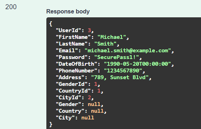Click the Response body heading
Screen dimensions: 201x129
(68, 12)
